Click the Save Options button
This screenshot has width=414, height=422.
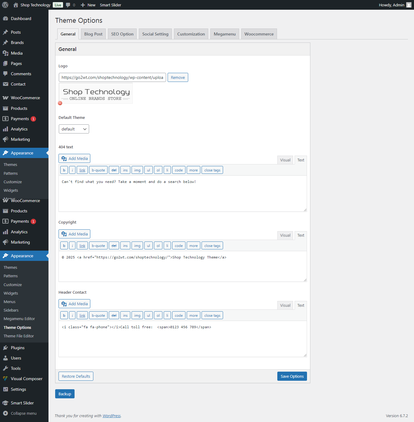pyautogui.click(x=292, y=376)
